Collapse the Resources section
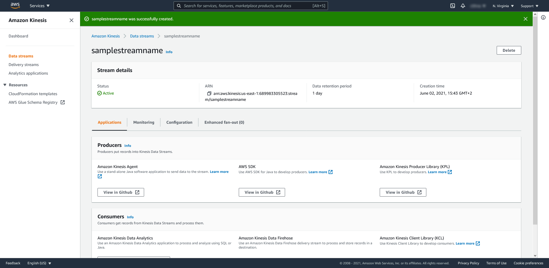Viewport: 549px width, 268px height. pyautogui.click(x=5, y=85)
